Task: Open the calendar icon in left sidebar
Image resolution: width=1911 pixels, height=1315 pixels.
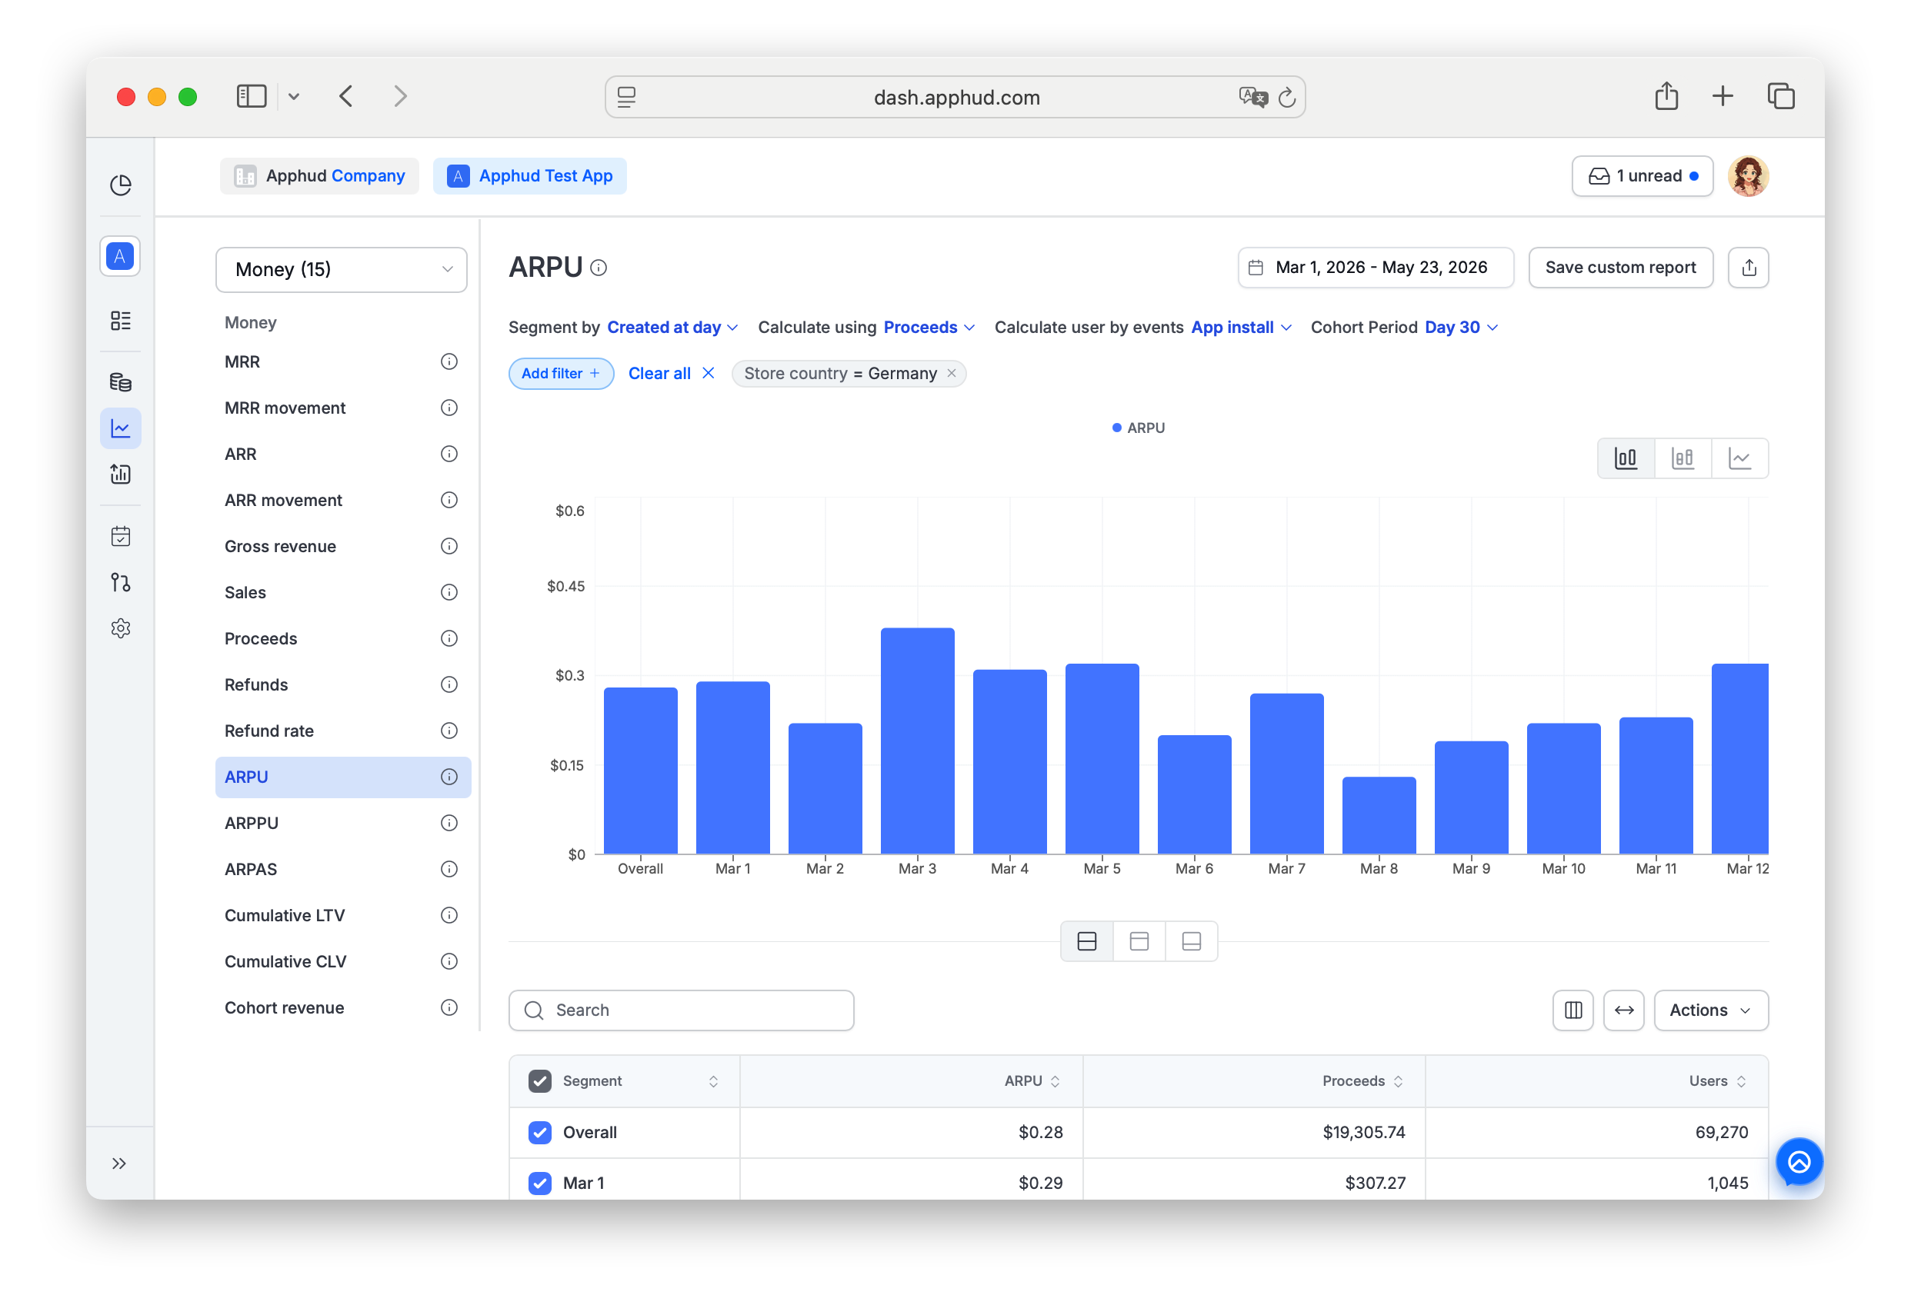Action: click(120, 537)
